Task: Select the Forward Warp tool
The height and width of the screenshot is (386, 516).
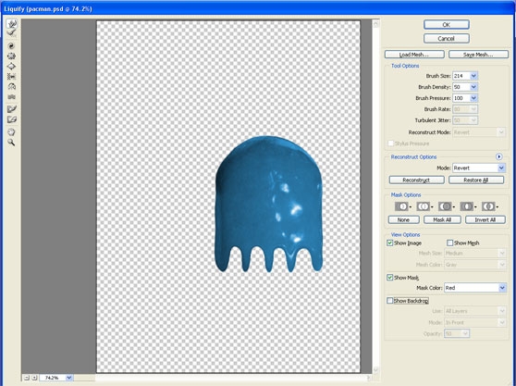Action: pyautogui.click(x=12, y=24)
